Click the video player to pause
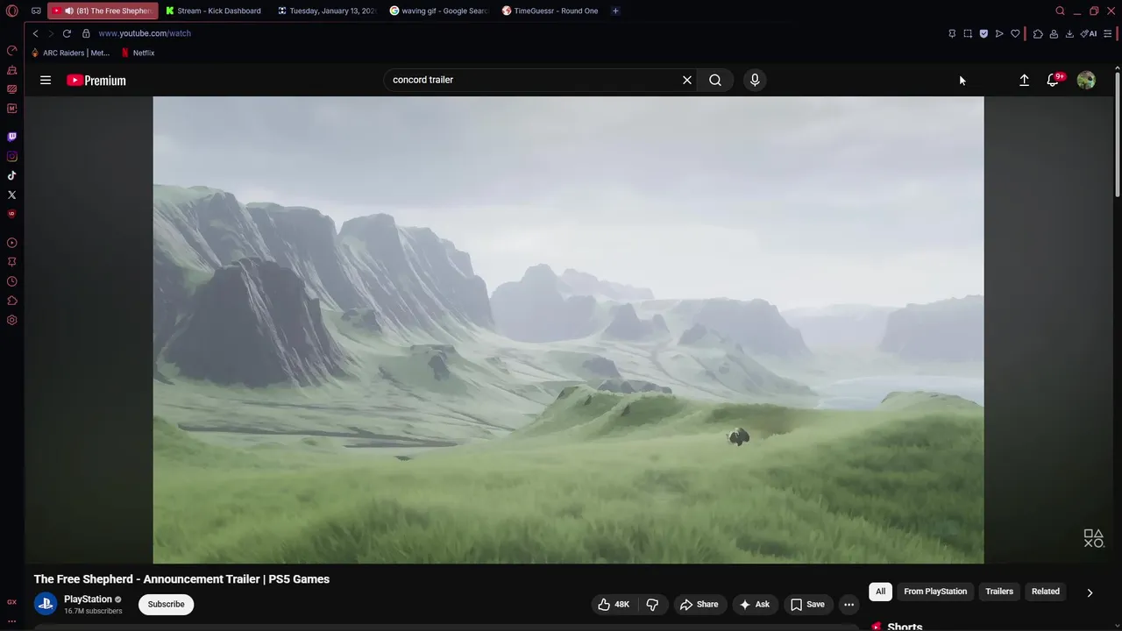The height and width of the screenshot is (631, 1122). pyautogui.click(x=568, y=330)
